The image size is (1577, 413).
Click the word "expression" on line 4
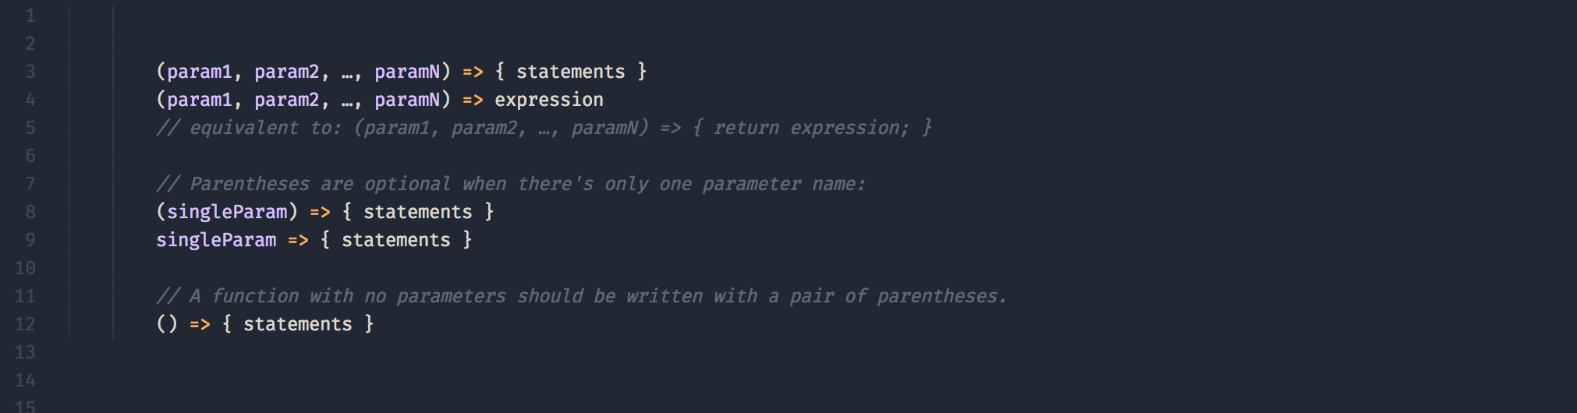tap(548, 100)
